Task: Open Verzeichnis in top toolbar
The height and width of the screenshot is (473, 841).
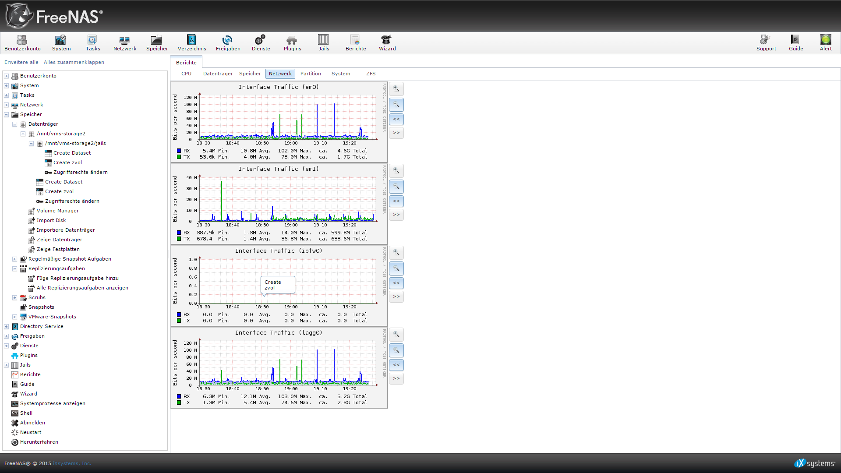Action: [192, 43]
